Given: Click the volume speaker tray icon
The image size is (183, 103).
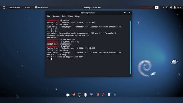Looking at the screenshot, I should pyautogui.click(x=171, y=7).
